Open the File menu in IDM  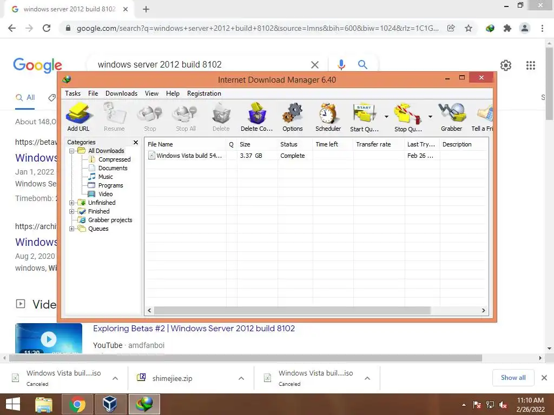tap(93, 93)
